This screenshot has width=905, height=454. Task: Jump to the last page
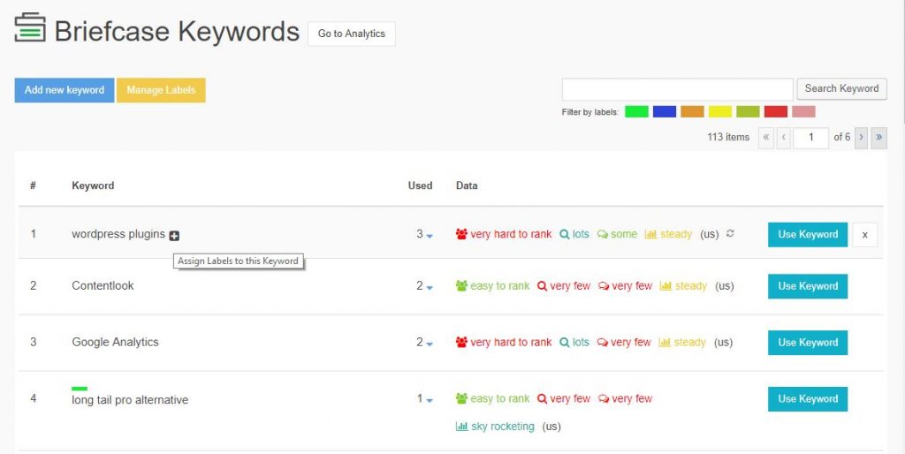point(879,137)
